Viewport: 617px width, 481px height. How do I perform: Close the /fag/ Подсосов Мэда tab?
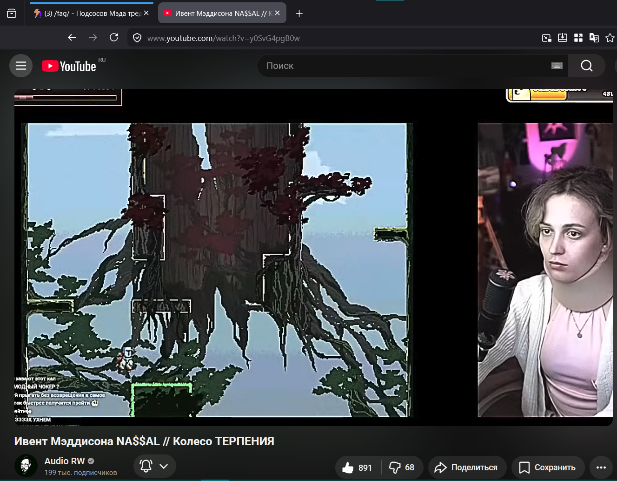(x=146, y=13)
